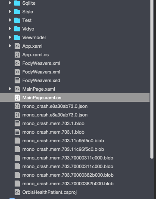The image size is (156, 199).
Task: Click the MainPage.xaml markup icon
Action: pos(17,89)
